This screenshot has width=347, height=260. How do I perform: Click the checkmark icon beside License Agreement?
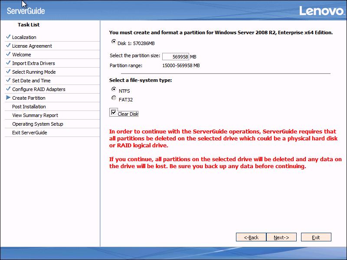coord(8,45)
